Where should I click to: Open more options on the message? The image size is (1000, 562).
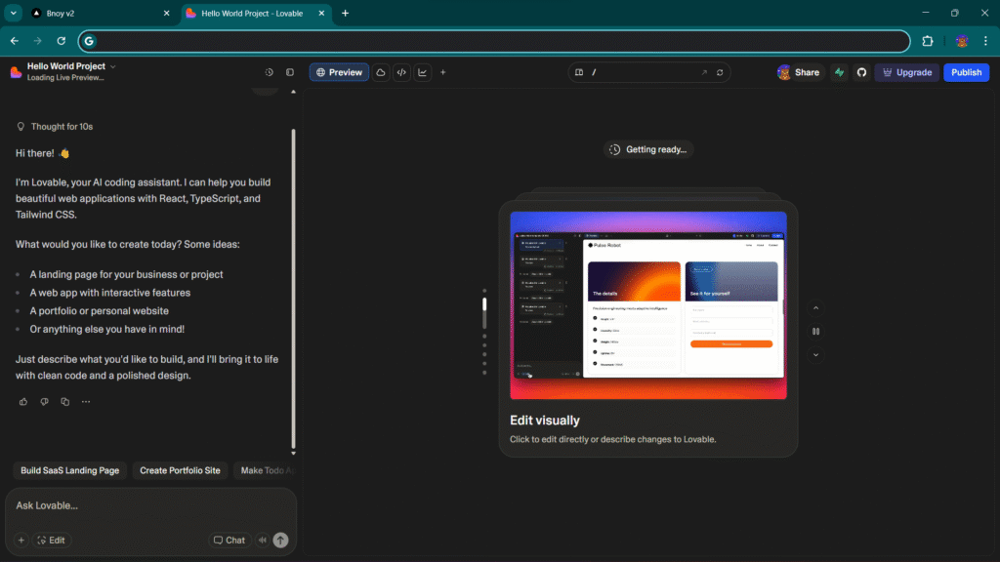pyautogui.click(x=86, y=402)
